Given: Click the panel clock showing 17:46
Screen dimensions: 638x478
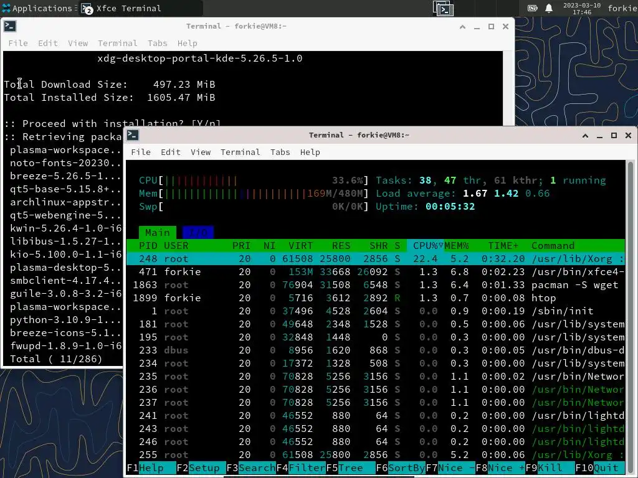Looking at the screenshot, I should pos(582,9).
